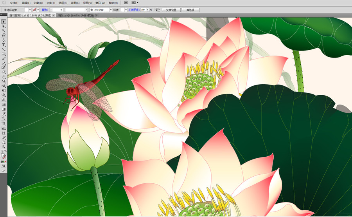Open the 对象(O) menu
The image size is (352, 217).
(38, 3)
